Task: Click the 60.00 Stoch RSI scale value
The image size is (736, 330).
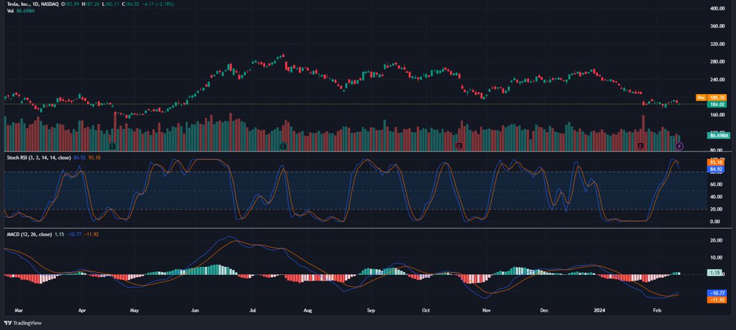Action: click(718, 184)
